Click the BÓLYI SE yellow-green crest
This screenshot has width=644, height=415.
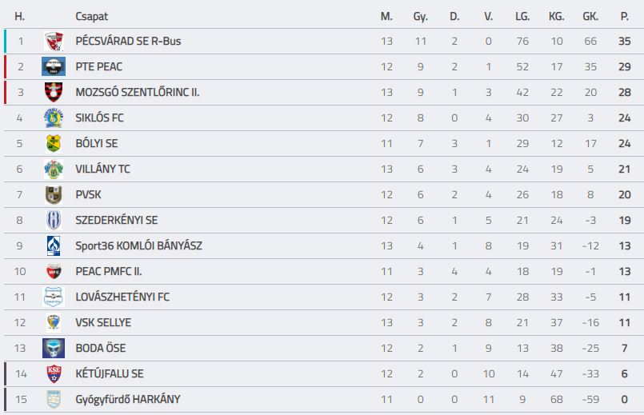[54, 143]
